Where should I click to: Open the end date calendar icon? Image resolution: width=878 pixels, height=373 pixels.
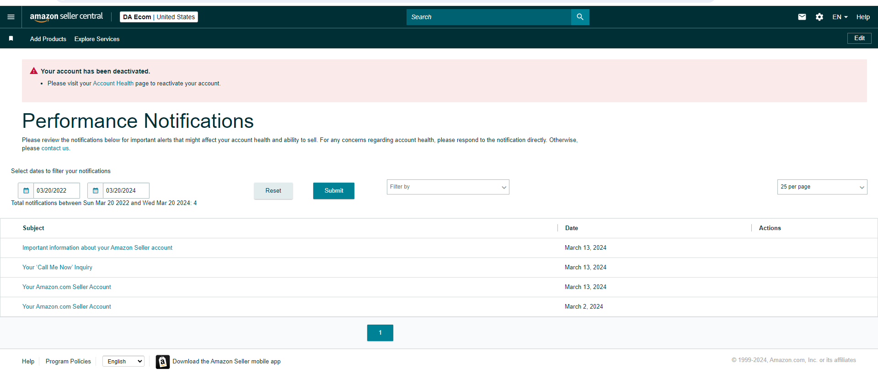point(96,190)
